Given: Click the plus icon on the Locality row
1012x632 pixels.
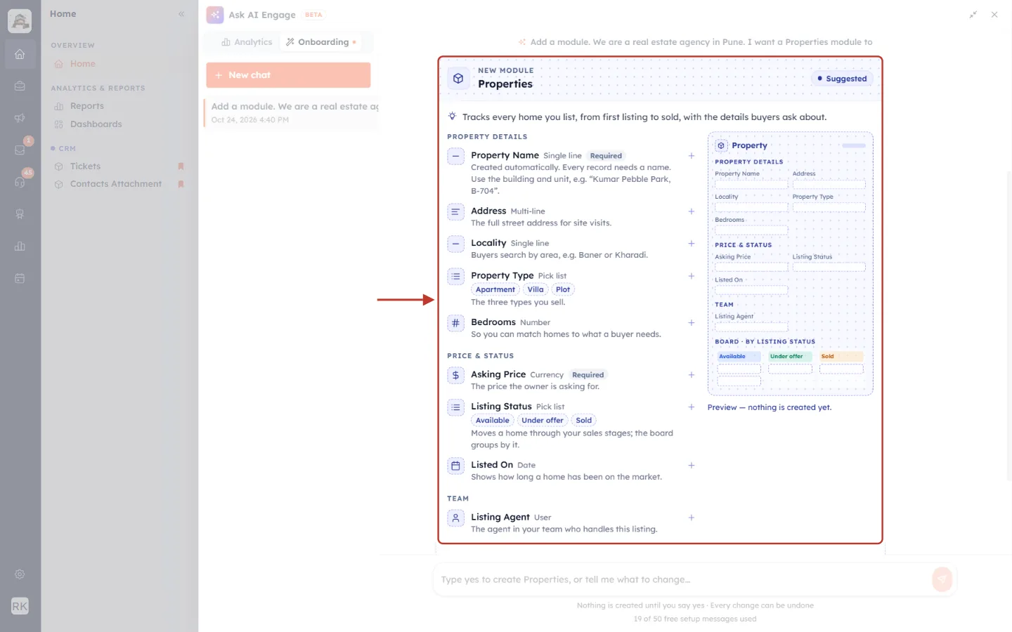Looking at the screenshot, I should point(692,244).
